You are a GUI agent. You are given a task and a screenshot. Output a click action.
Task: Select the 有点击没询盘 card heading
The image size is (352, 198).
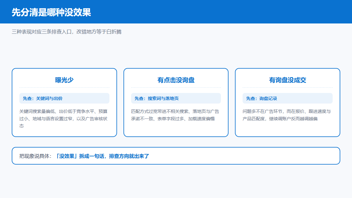(176, 80)
